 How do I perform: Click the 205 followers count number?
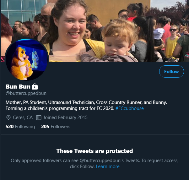pos(45,127)
